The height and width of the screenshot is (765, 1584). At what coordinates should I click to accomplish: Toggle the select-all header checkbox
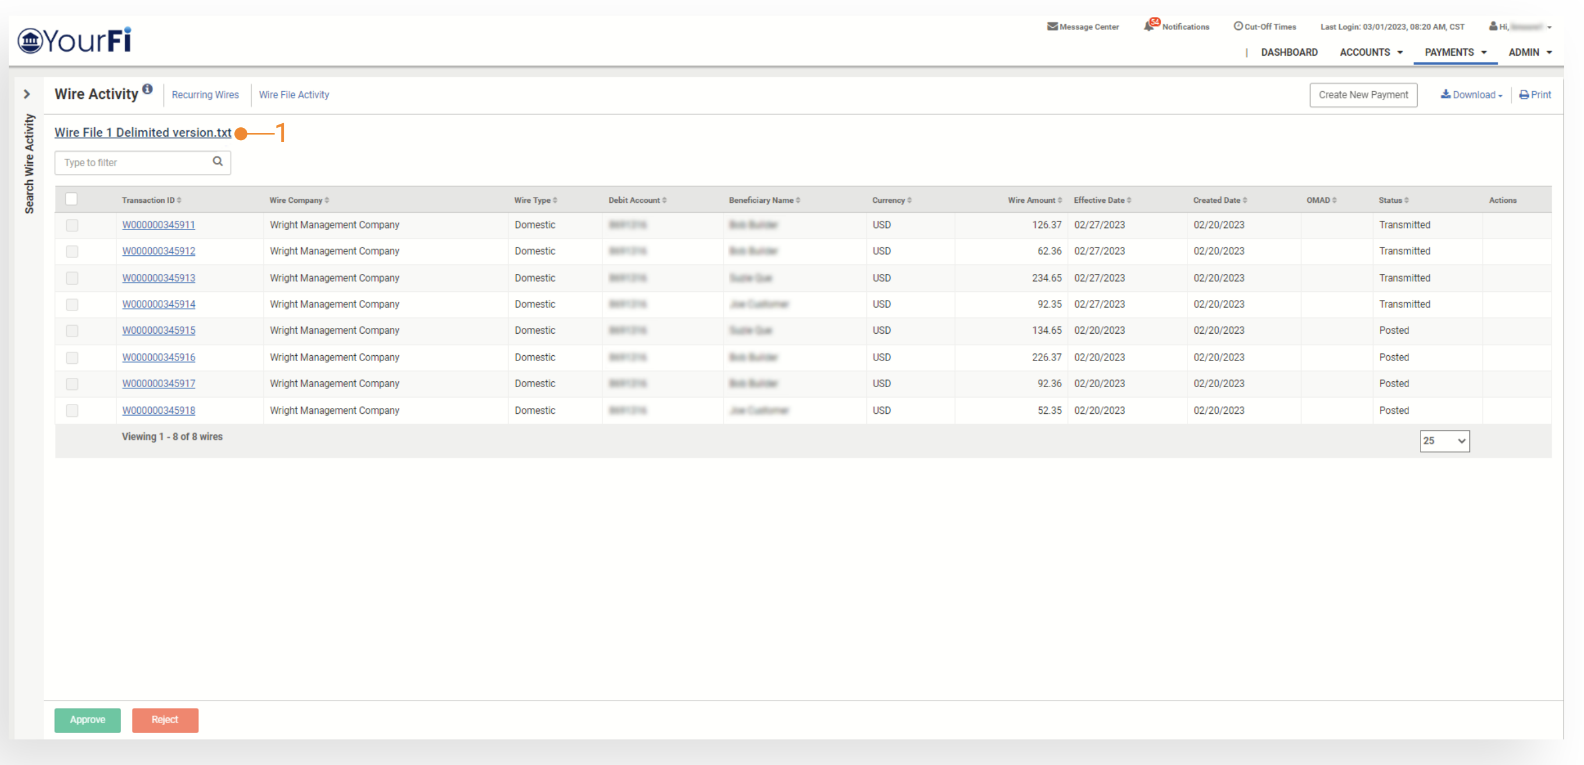click(x=72, y=199)
